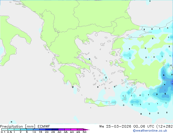Click the legend swatch between 0.5 and 1
The height and width of the screenshot is (133, 173).
11,129
